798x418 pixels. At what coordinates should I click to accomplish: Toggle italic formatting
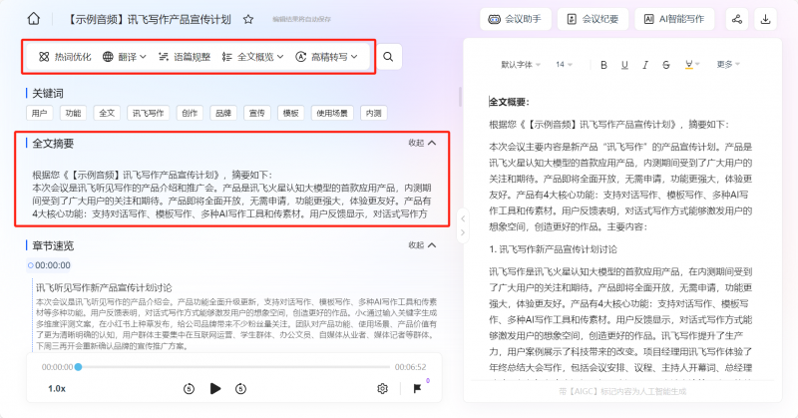click(645, 65)
